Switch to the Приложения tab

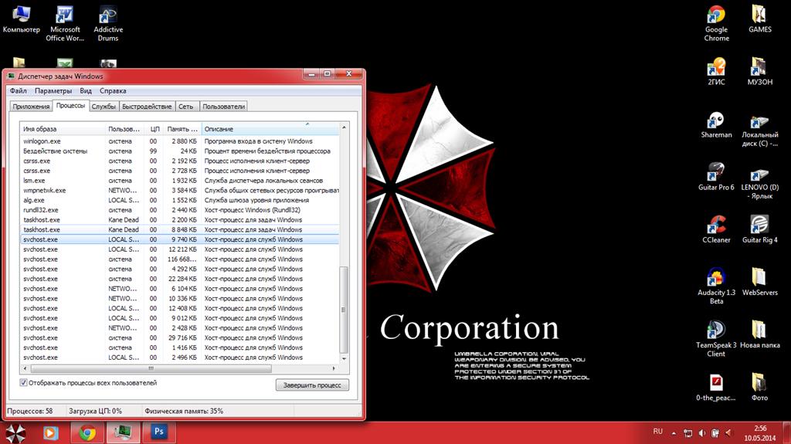point(31,107)
